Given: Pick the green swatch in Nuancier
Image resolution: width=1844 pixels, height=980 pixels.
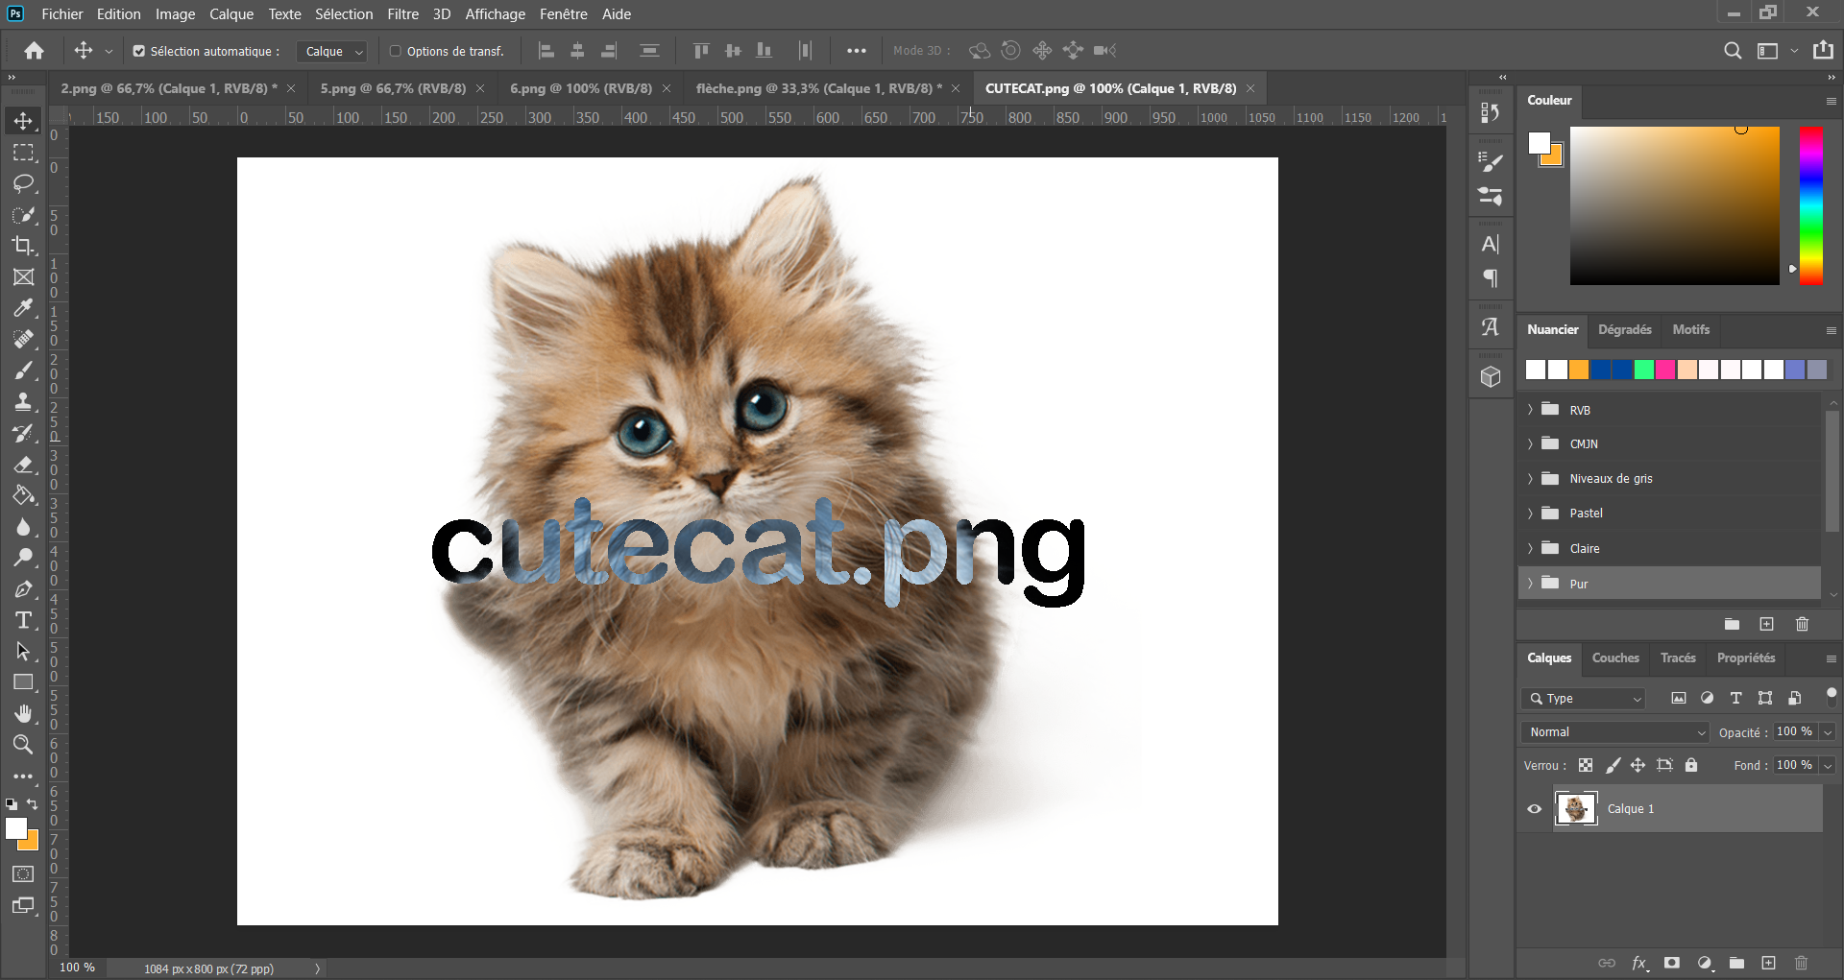Looking at the screenshot, I should tap(1644, 370).
